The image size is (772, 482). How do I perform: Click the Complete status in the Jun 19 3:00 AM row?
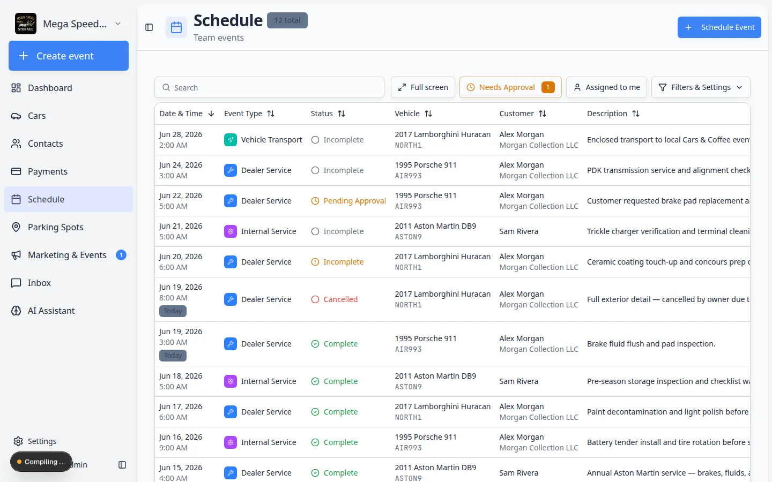(335, 344)
